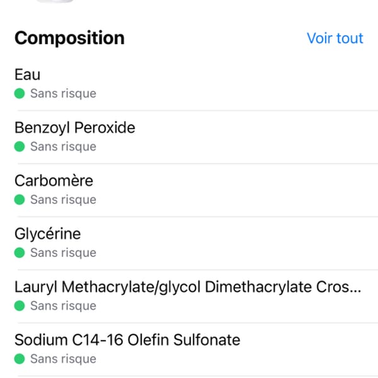The height and width of the screenshot is (378, 378).
Task: Select the Glycérine ingredient
Action: (189, 243)
